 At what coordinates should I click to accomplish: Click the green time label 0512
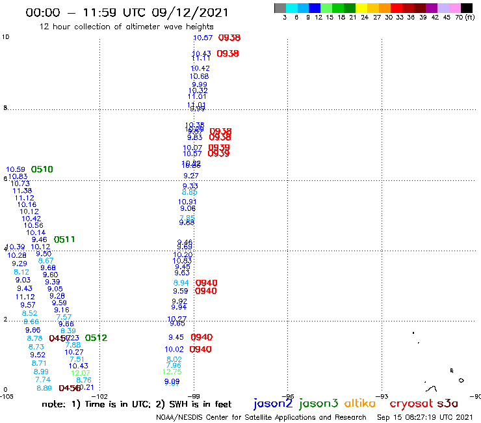coord(96,338)
